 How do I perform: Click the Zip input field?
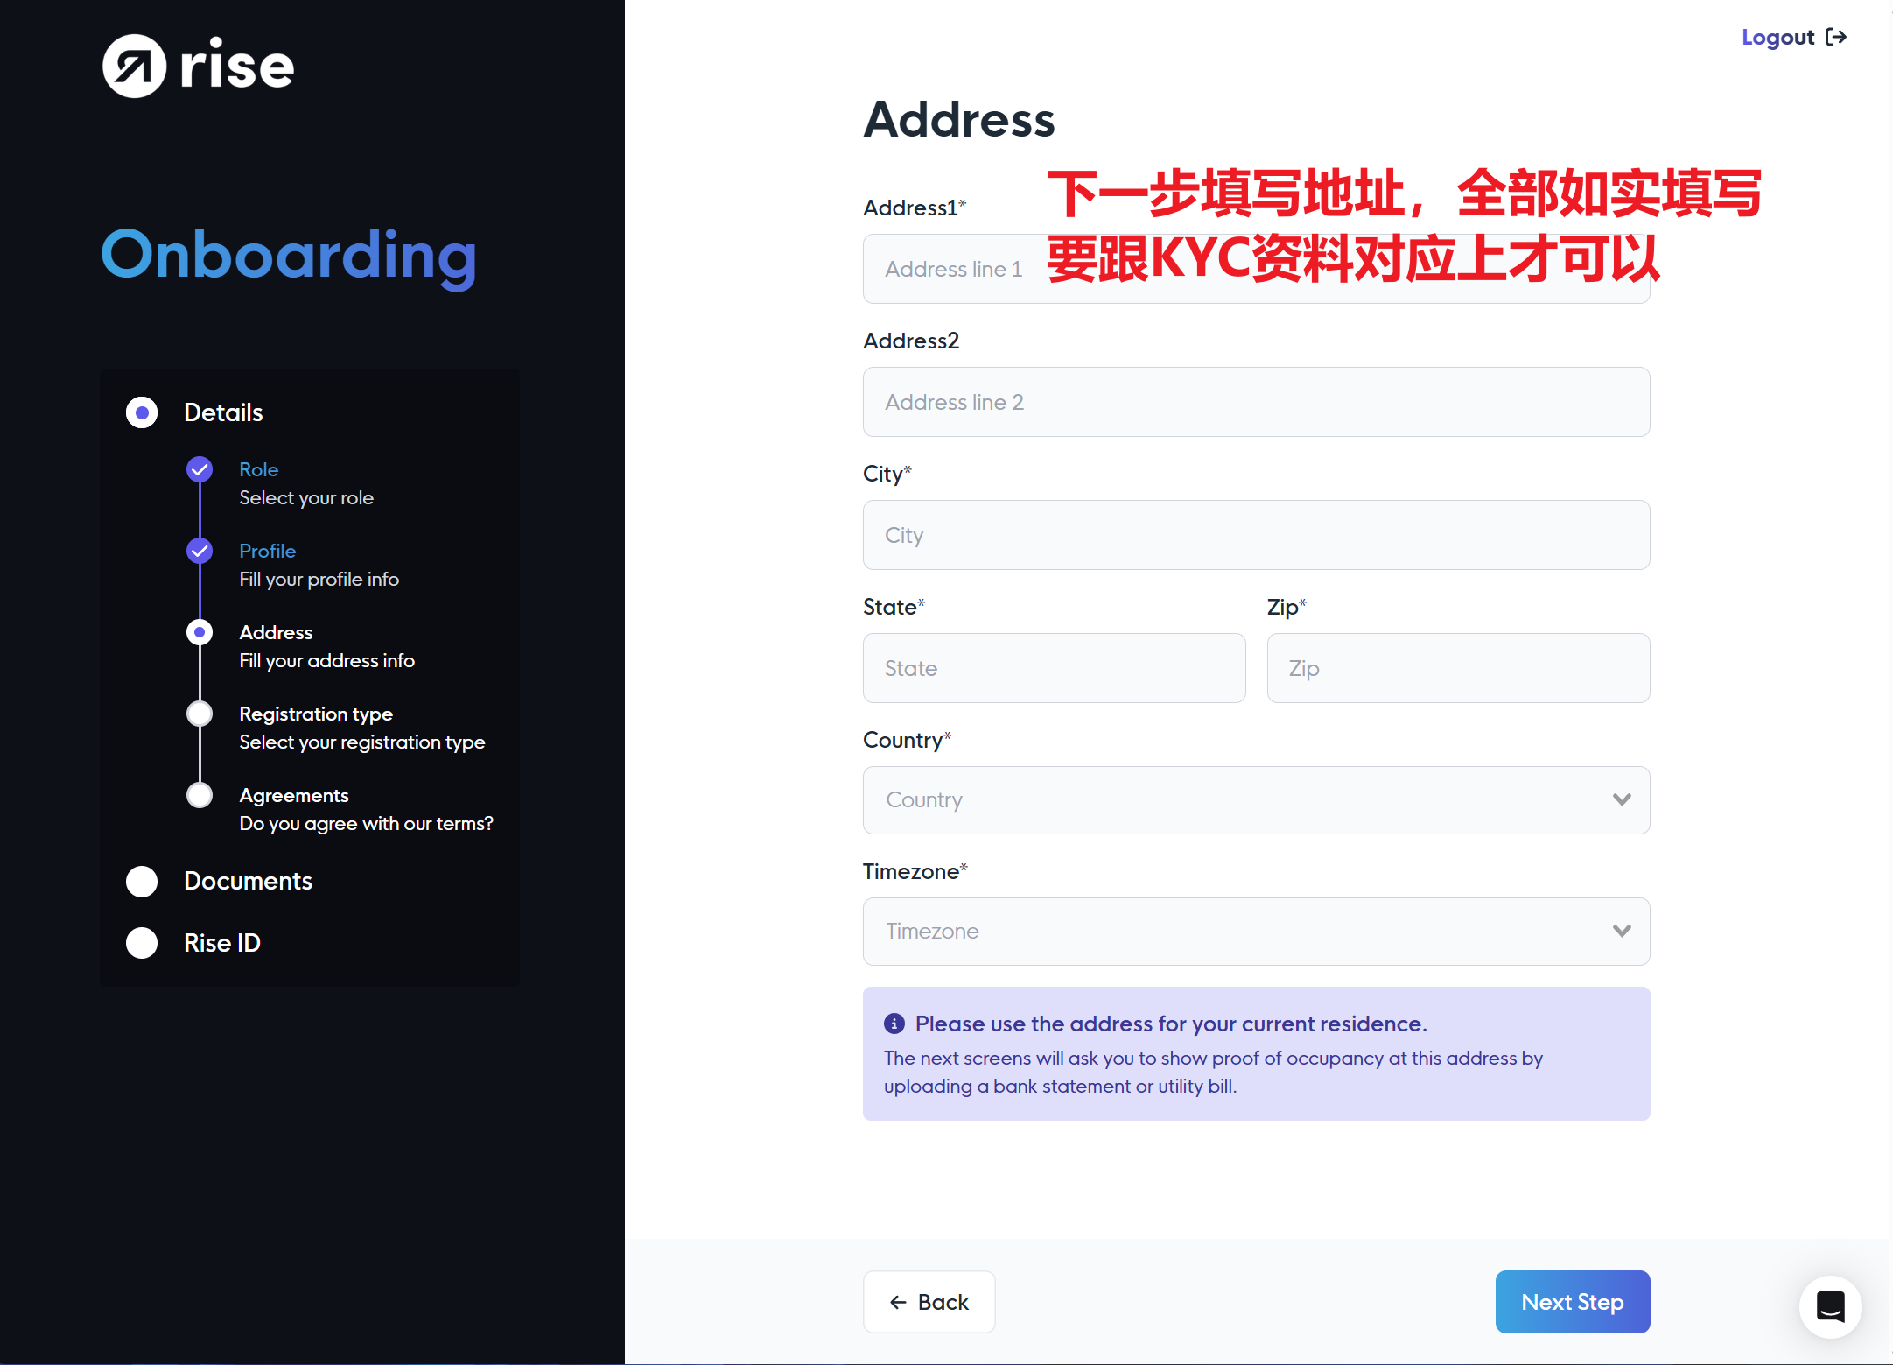1457,667
